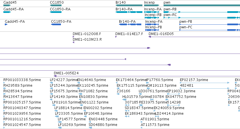Click EST HL01579.5prime
The height and width of the screenshot is (129, 240).
(124, 100)
